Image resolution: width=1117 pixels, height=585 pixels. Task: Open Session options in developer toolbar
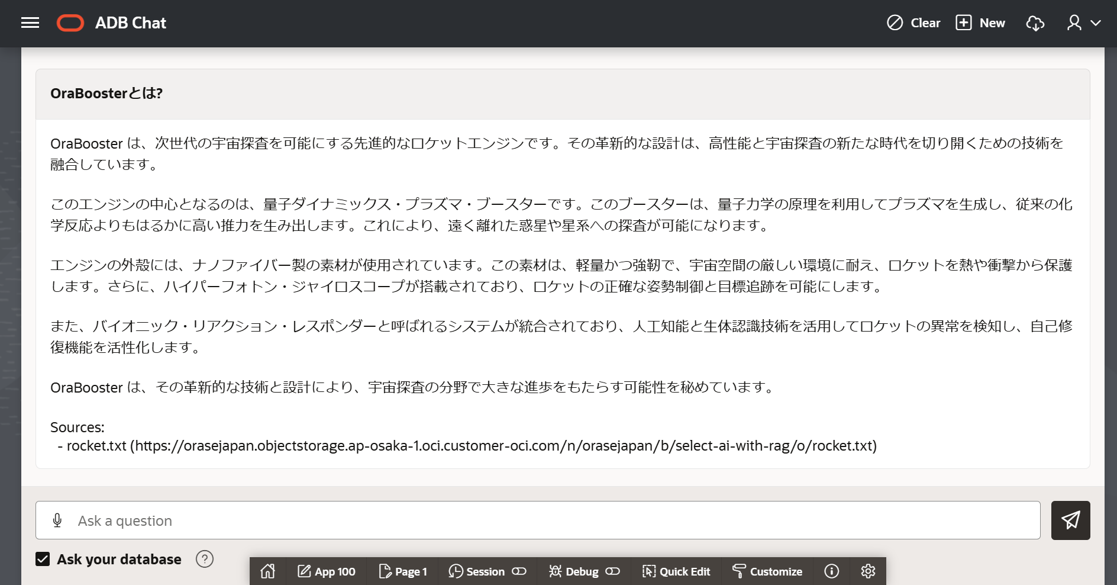tap(487, 571)
